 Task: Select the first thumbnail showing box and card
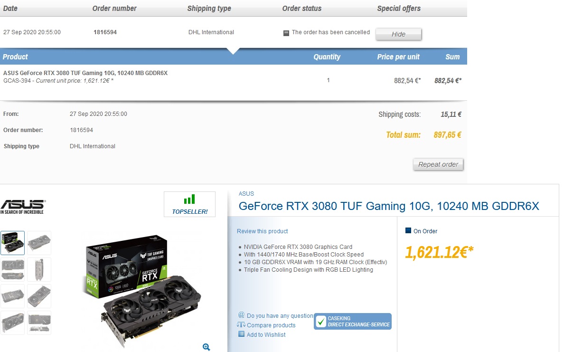13,243
